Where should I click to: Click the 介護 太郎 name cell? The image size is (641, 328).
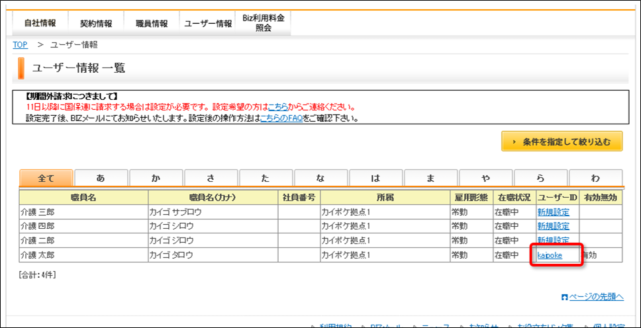pyautogui.click(x=83, y=255)
